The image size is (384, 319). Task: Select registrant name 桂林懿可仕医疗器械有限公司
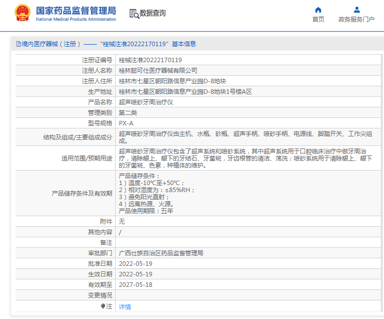click(158, 70)
